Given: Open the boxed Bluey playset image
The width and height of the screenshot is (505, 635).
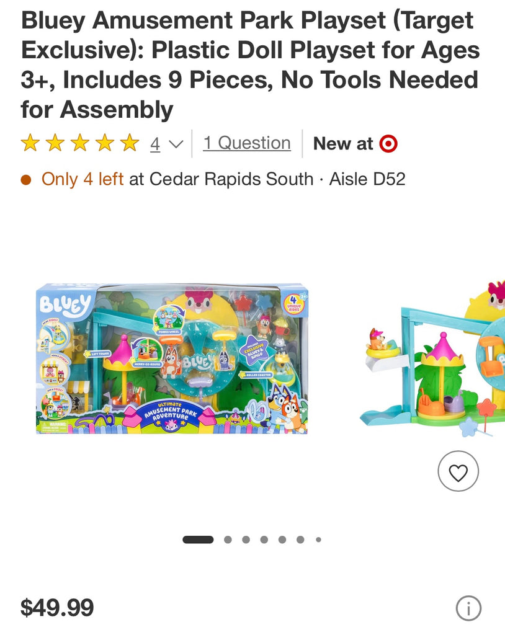Looking at the screenshot, I should 172,359.
